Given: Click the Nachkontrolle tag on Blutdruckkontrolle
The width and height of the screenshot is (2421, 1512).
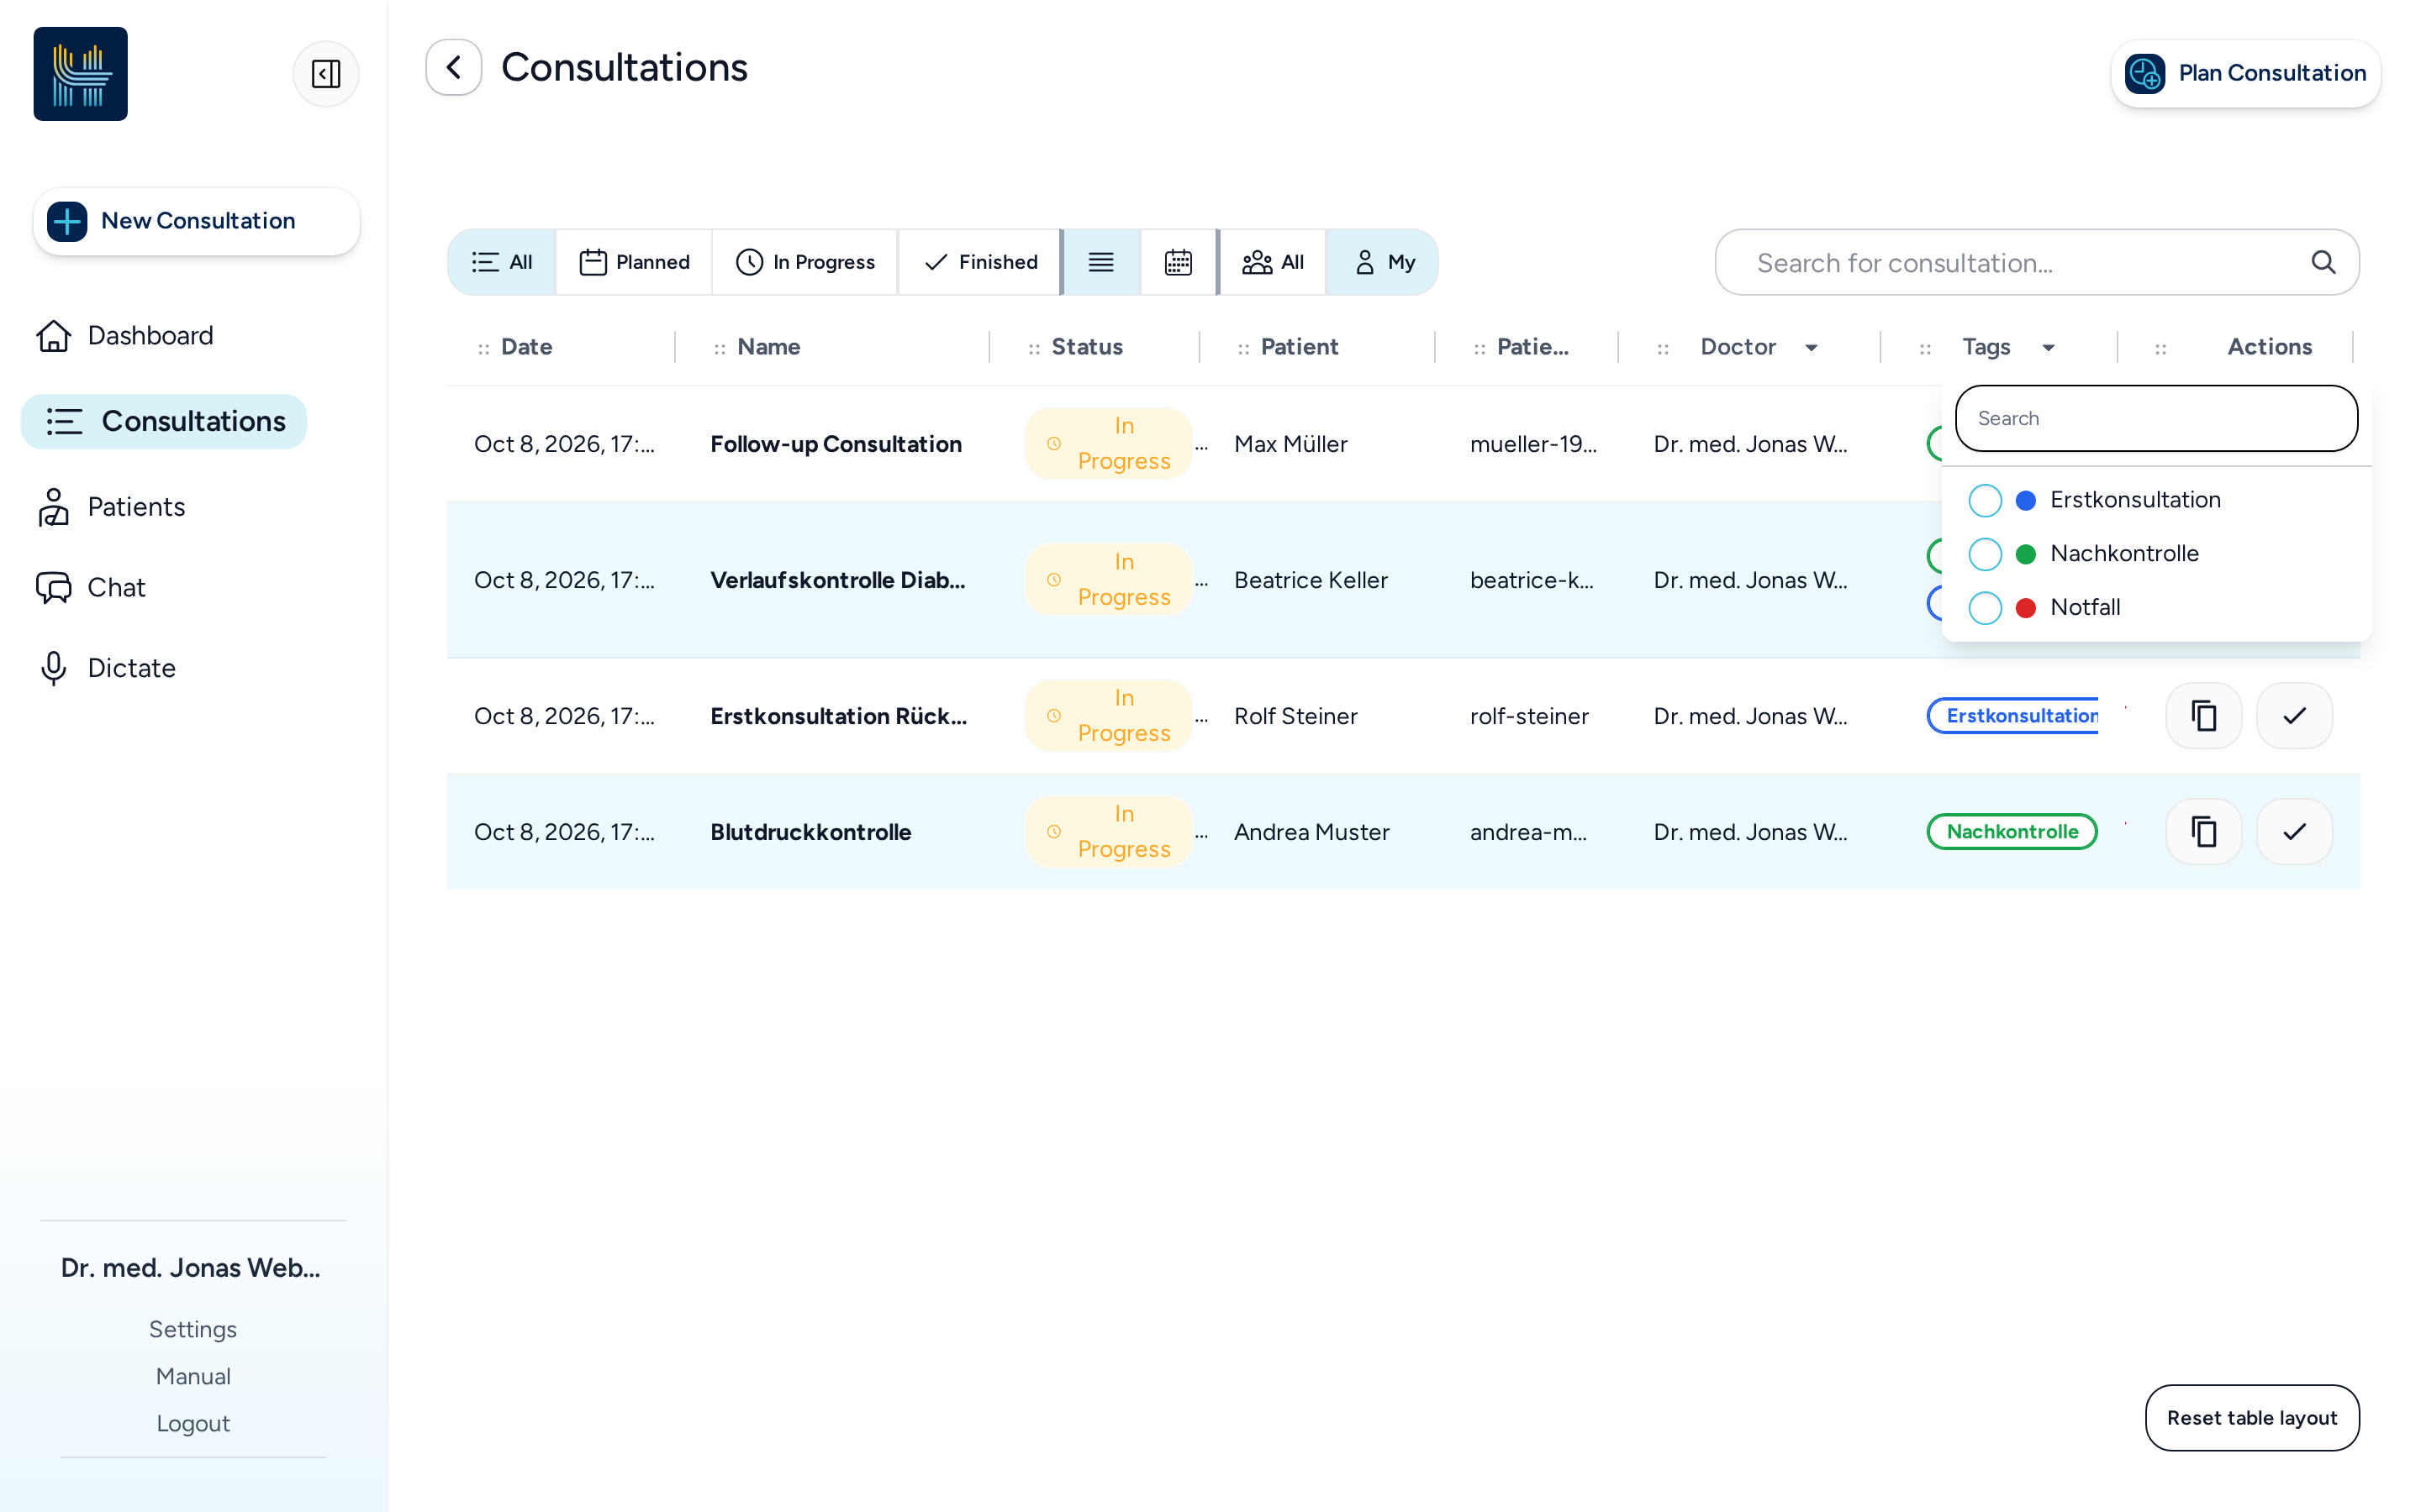Looking at the screenshot, I should 2012,832.
